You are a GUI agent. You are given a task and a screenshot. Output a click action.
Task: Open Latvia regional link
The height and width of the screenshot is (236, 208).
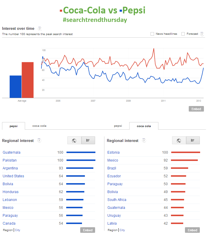pos(112,223)
